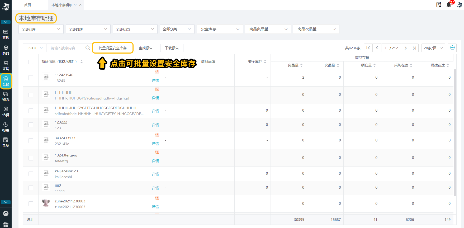Sort by 安全库存 column arrows
This screenshot has width=464, height=228.
(x=265, y=61)
